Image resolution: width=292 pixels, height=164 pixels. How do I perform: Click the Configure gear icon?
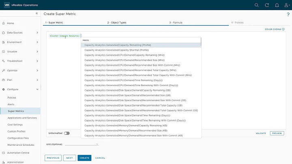point(3,89)
